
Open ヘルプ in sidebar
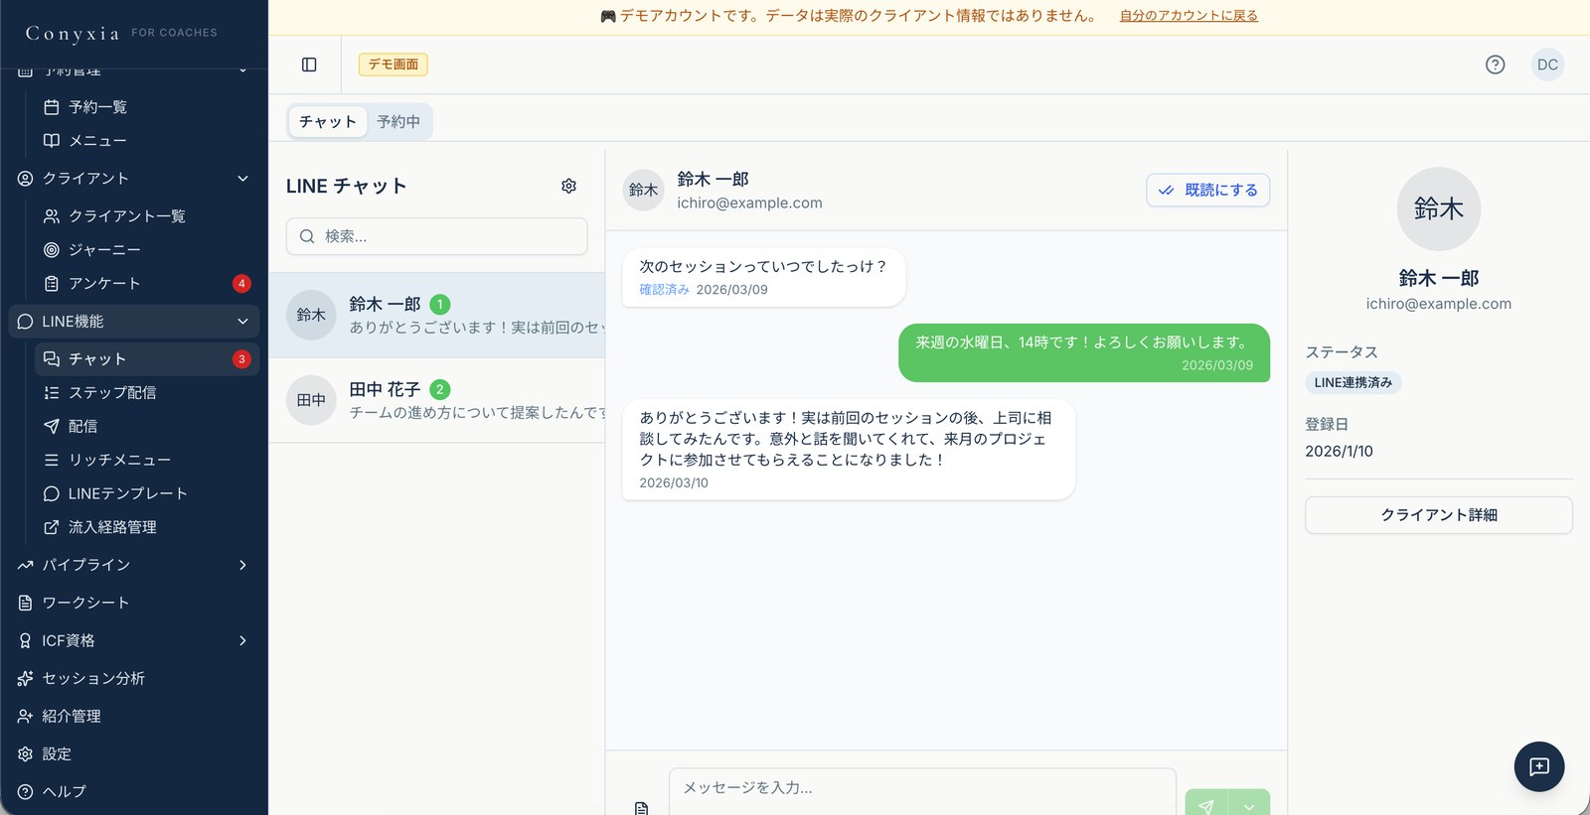(x=134, y=791)
